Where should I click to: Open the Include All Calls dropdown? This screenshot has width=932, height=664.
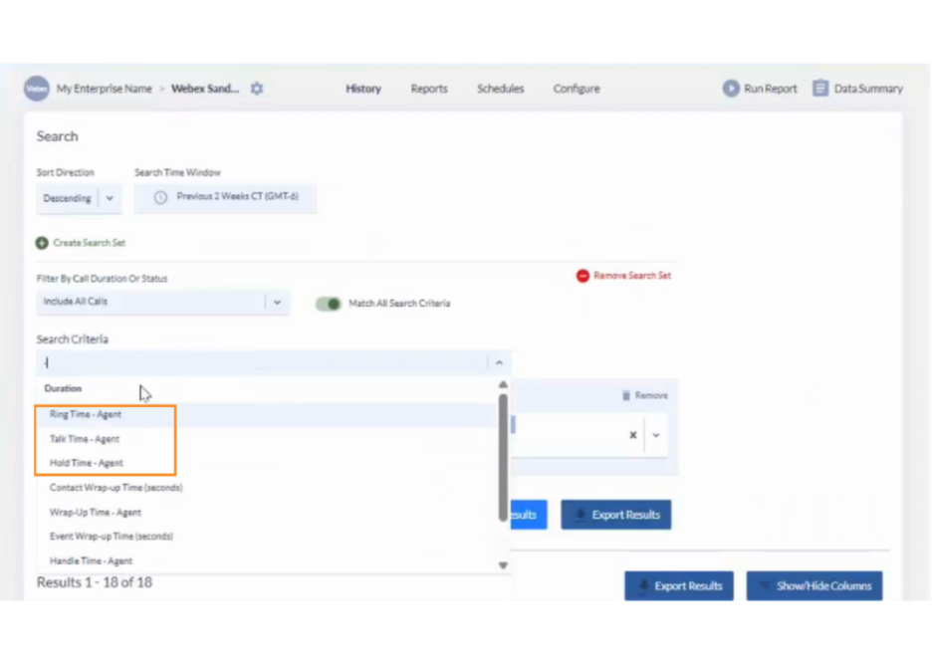click(x=277, y=303)
